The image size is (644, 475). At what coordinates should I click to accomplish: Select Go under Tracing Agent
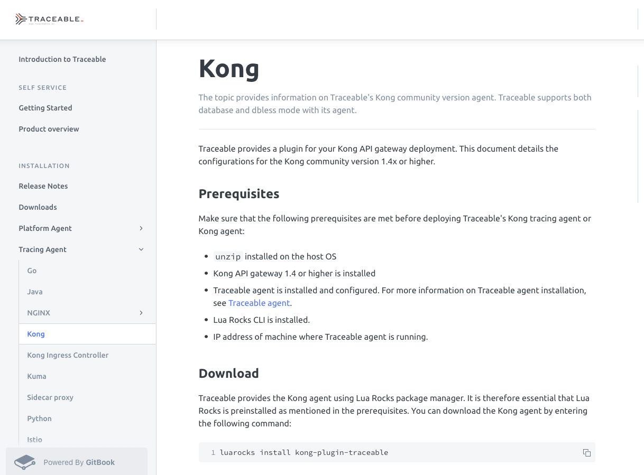(32, 271)
